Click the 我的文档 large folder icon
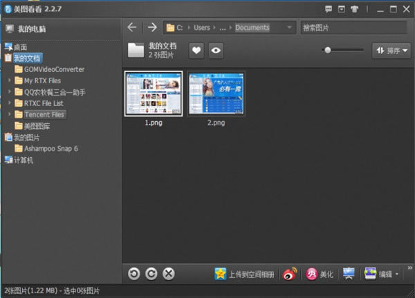Image resolution: width=415 pixels, height=298 pixels. click(136, 50)
